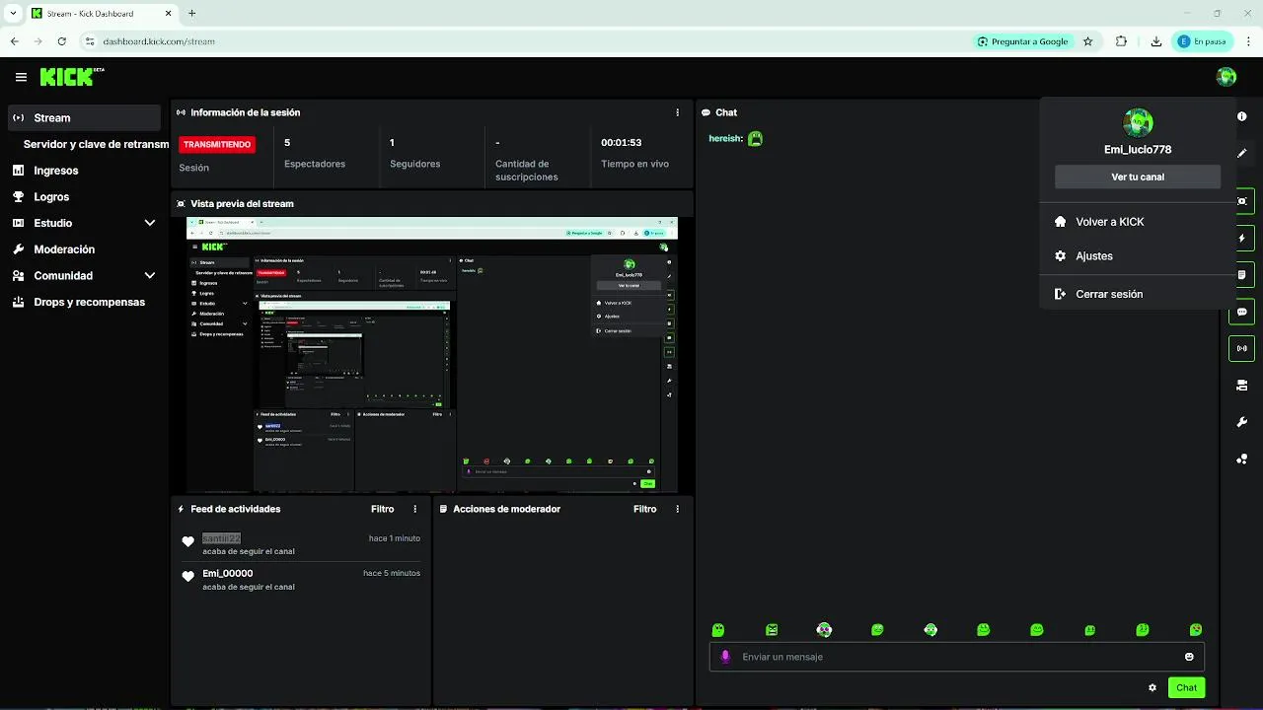Toggle the session info broadcast widget icon
The height and width of the screenshot is (710, 1263).
coord(1241,348)
